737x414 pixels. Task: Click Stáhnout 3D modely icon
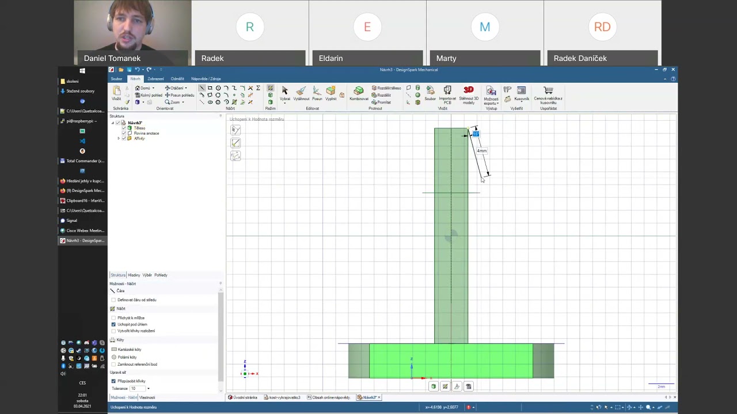pos(469,90)
